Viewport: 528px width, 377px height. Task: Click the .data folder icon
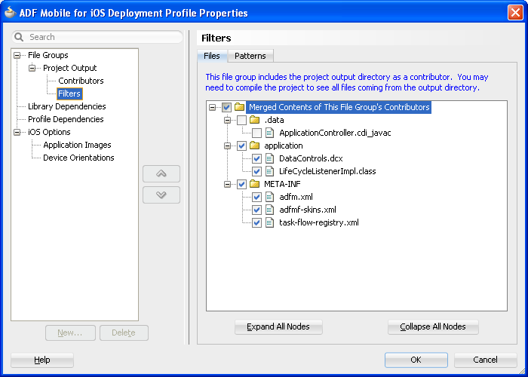pos(255,120)
